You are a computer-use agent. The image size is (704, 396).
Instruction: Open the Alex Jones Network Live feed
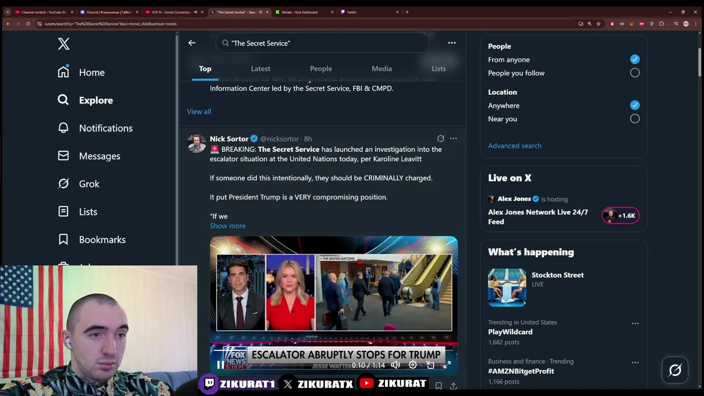tap(538, 217)
